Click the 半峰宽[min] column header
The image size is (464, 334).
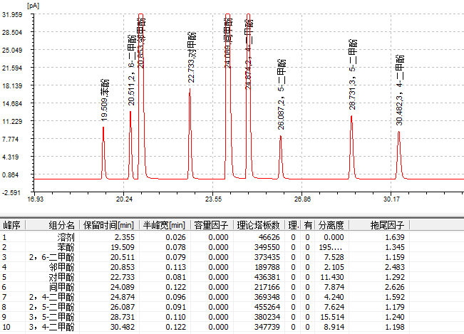click(163, 224)
